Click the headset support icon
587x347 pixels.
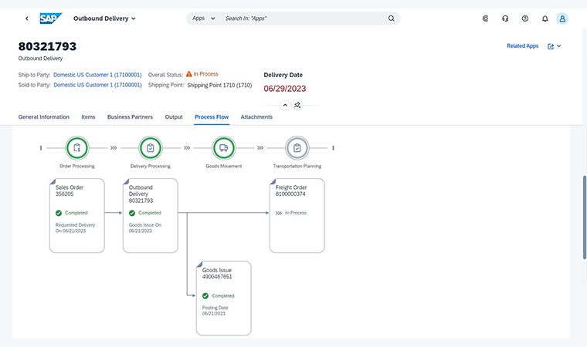click(505, 18)
